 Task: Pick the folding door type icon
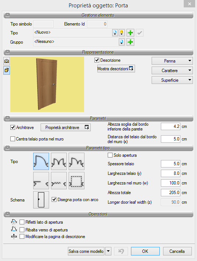59,181
